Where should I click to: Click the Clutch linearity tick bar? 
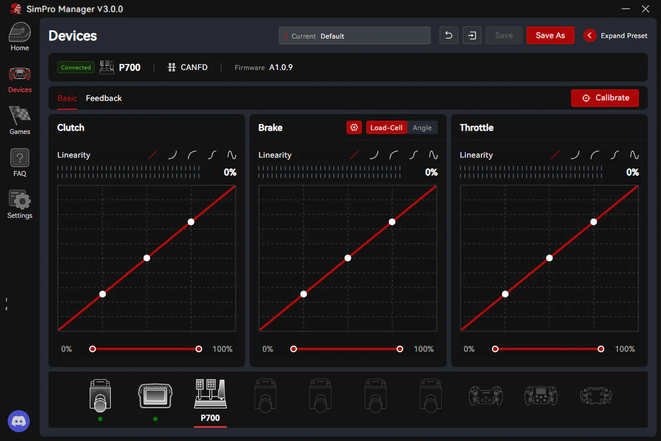click(x=128, y=172)
